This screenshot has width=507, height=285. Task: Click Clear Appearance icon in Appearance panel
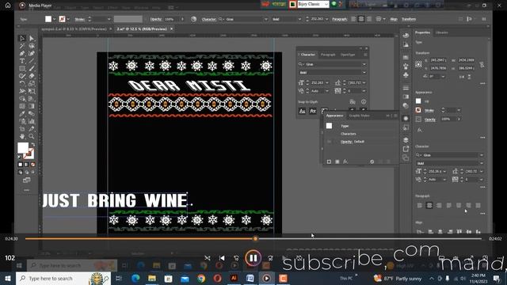[372, 161]
